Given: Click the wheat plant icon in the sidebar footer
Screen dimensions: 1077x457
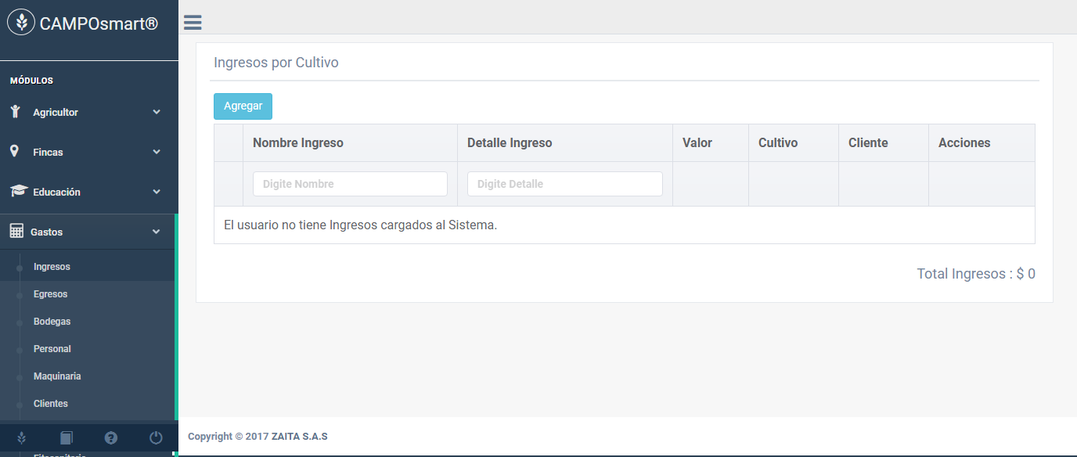Looking at the screenshot, I should pos(22,437).
